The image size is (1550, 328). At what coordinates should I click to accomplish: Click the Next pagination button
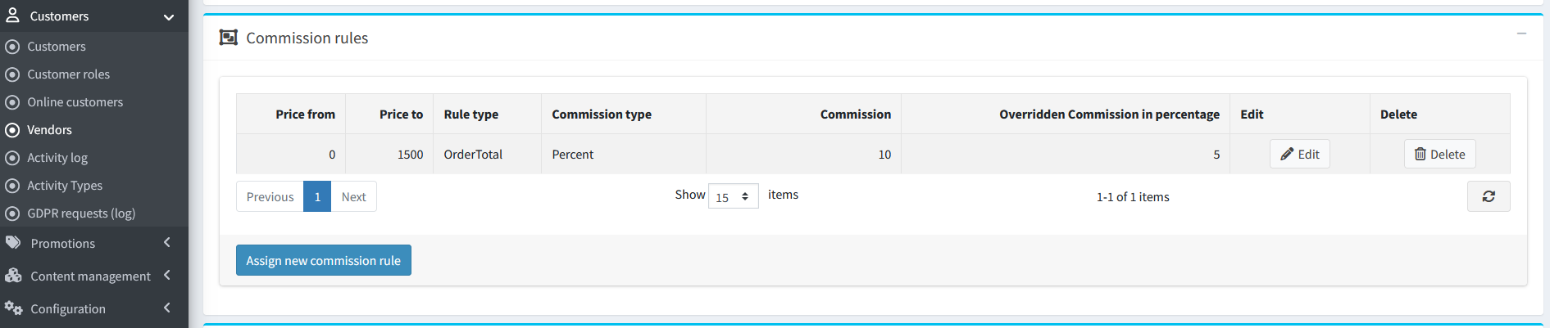353,196
